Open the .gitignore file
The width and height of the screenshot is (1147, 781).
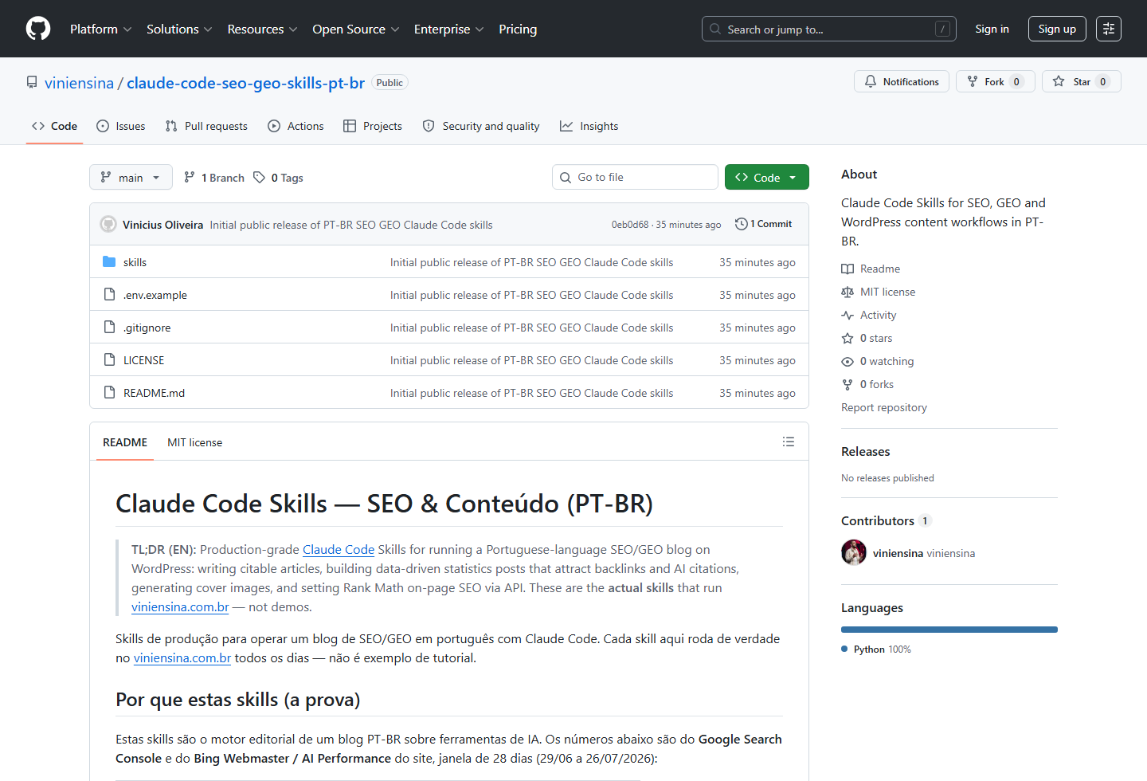point(147,328)
